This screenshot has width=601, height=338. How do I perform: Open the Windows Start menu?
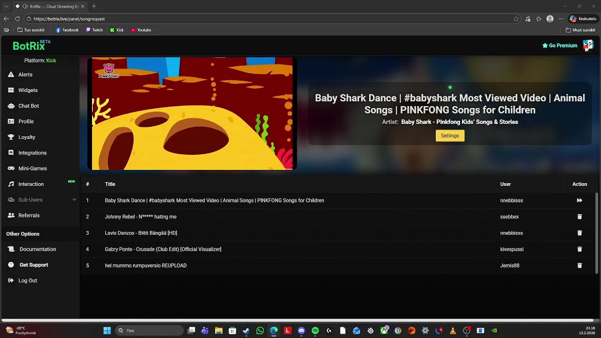click(107, 330)
